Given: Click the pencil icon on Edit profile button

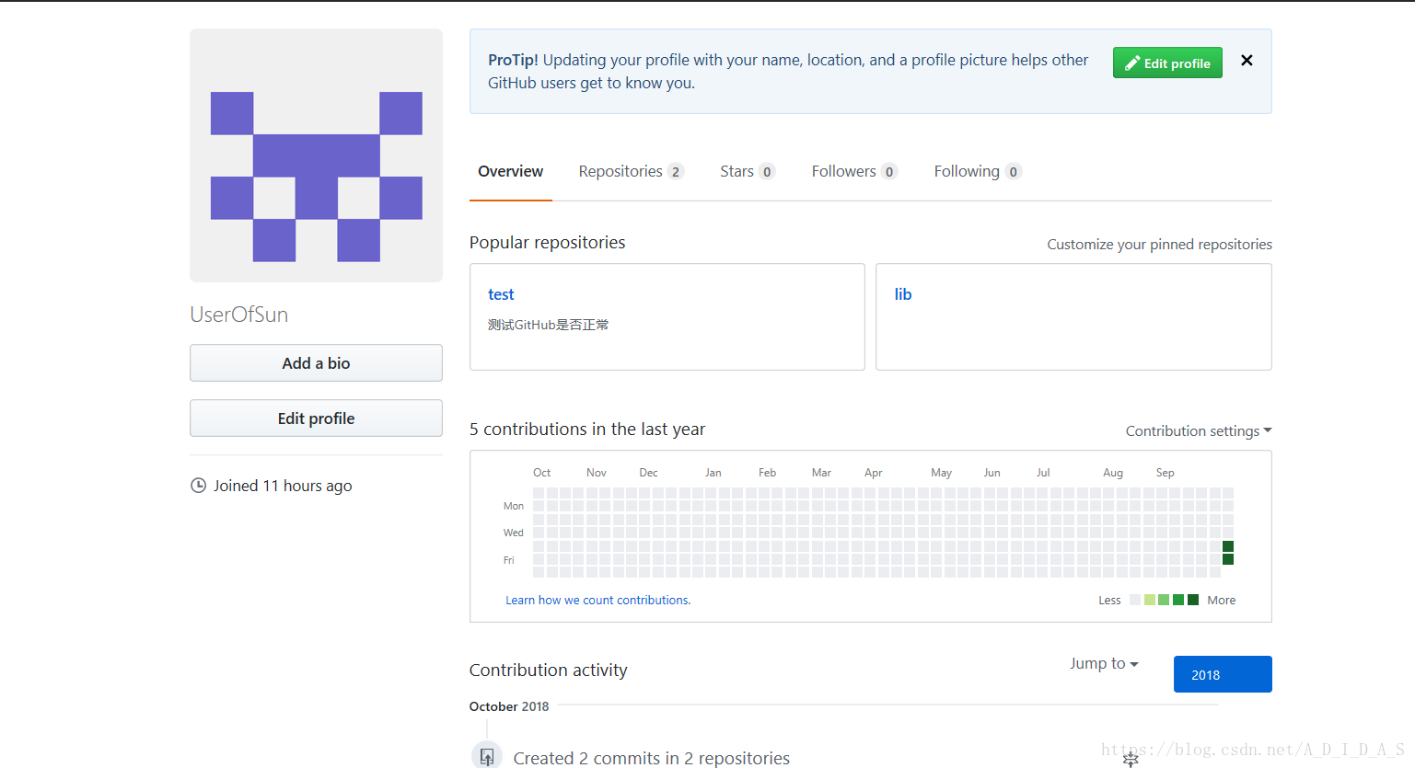Looking at the screenshot, I should point(1132,63).
